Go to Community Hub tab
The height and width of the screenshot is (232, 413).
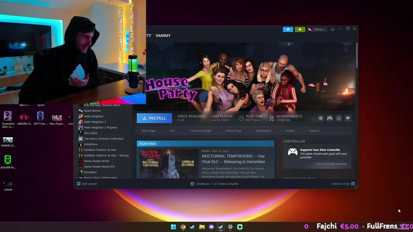click(x=200, y=130)
